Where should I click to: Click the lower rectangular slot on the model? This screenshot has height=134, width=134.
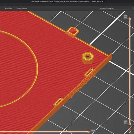coord(58,102)
